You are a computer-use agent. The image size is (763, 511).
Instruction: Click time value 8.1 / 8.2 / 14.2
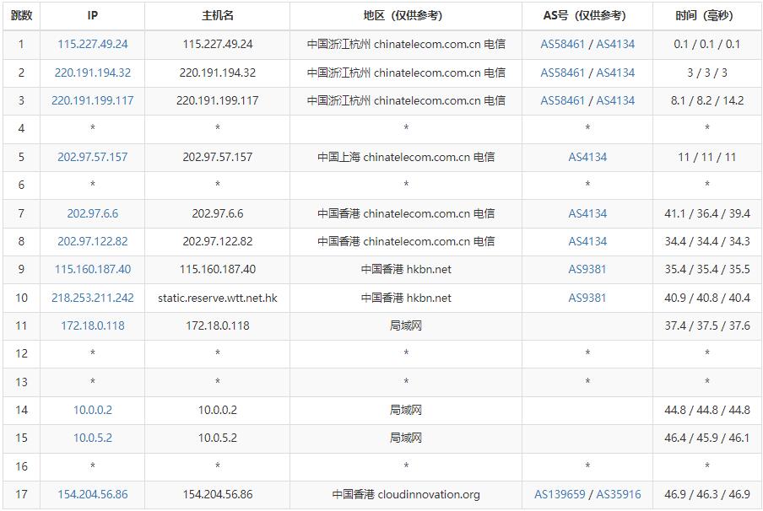(707, 100)
